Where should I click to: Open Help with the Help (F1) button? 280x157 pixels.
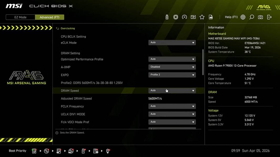coord(231,17)
